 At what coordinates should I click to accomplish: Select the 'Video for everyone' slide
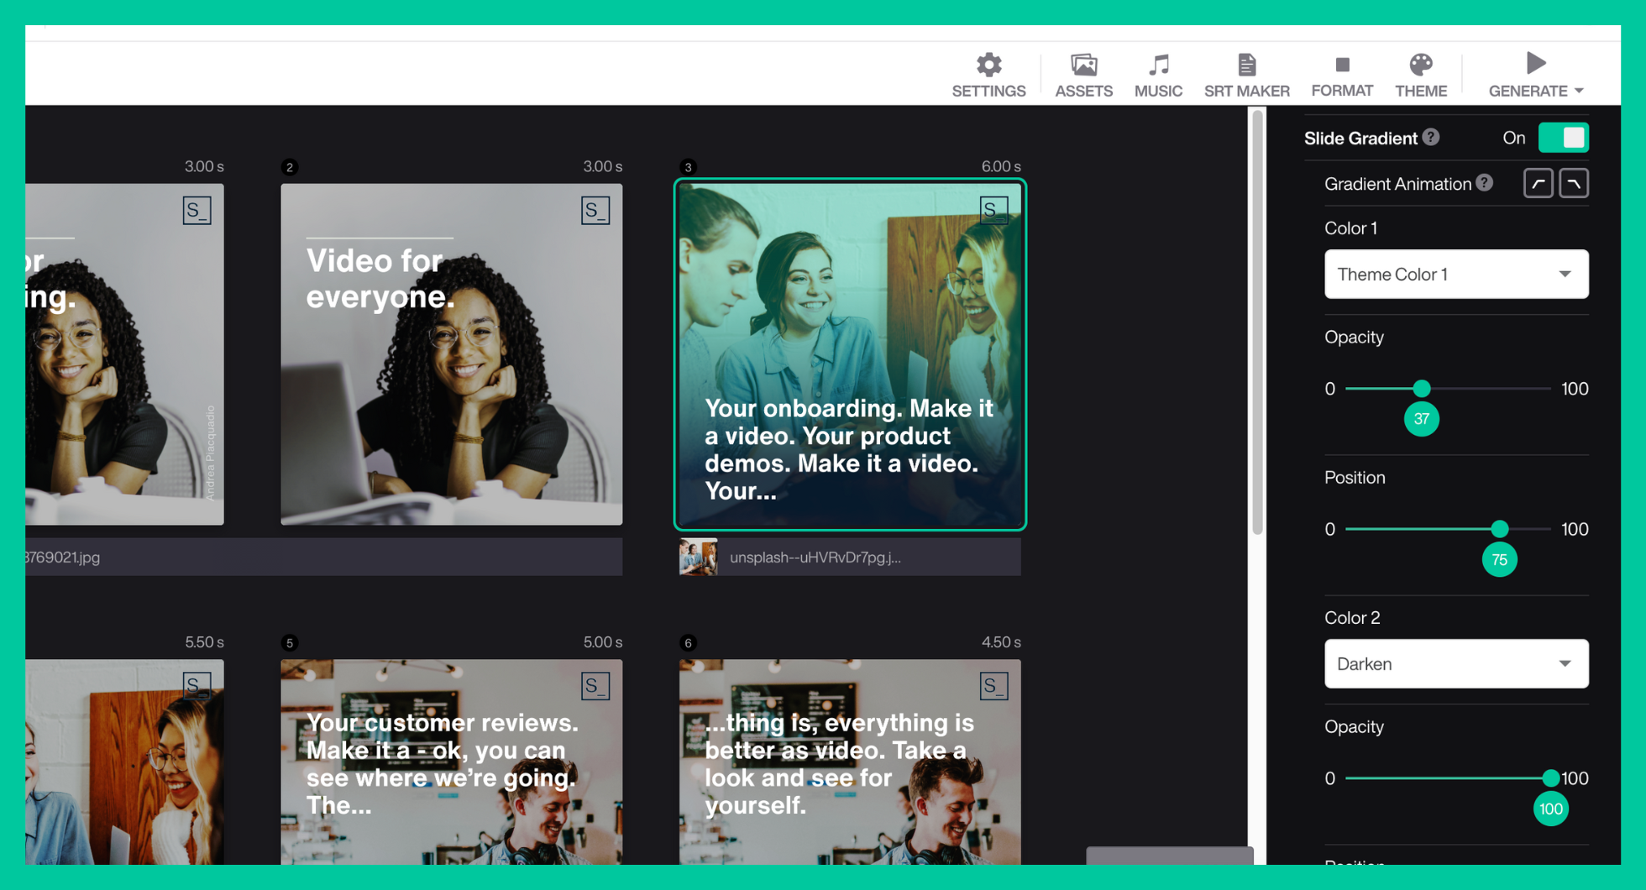(x=451, y=354)
